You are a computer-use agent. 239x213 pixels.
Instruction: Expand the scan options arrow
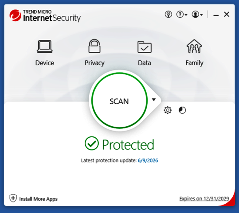point(154,100)
